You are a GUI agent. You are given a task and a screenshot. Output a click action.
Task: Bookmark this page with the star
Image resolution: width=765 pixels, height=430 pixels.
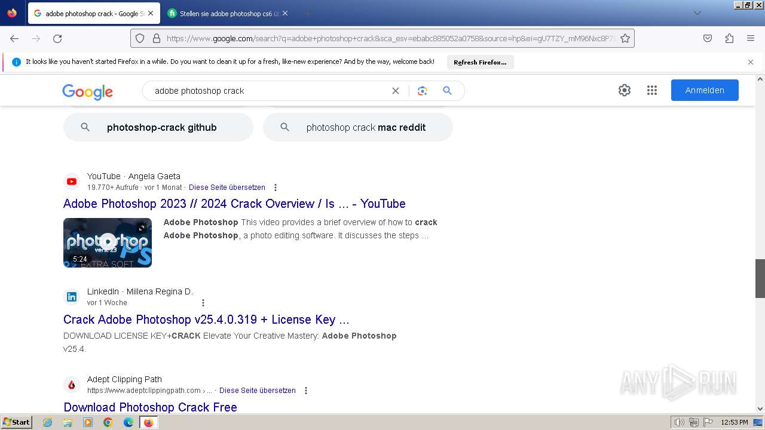625,38
